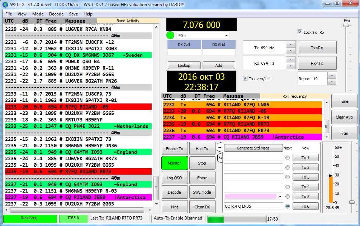
Task: Raise the Report value with the up arrow
Action: [x=332, y=76]
